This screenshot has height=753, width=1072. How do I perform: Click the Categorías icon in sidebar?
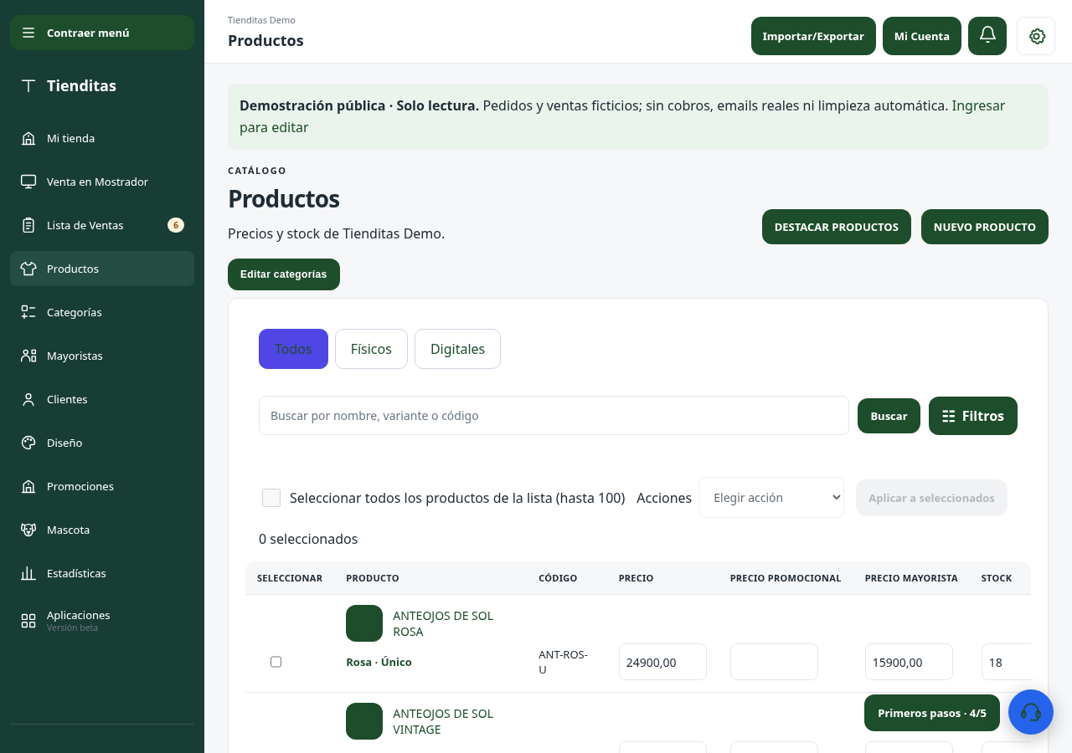click(x=28, y=312)
